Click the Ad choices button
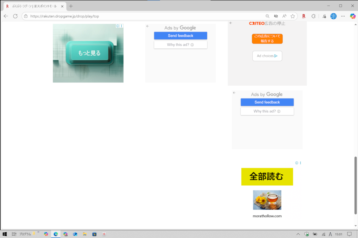Viewport: 358px width, 238px height. (x=267, y=56)
